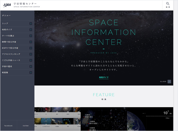Click arrow icon beside 広がりで見る宇宙
This screenshot has width=178, height=131.
click(x=31, y=48)
